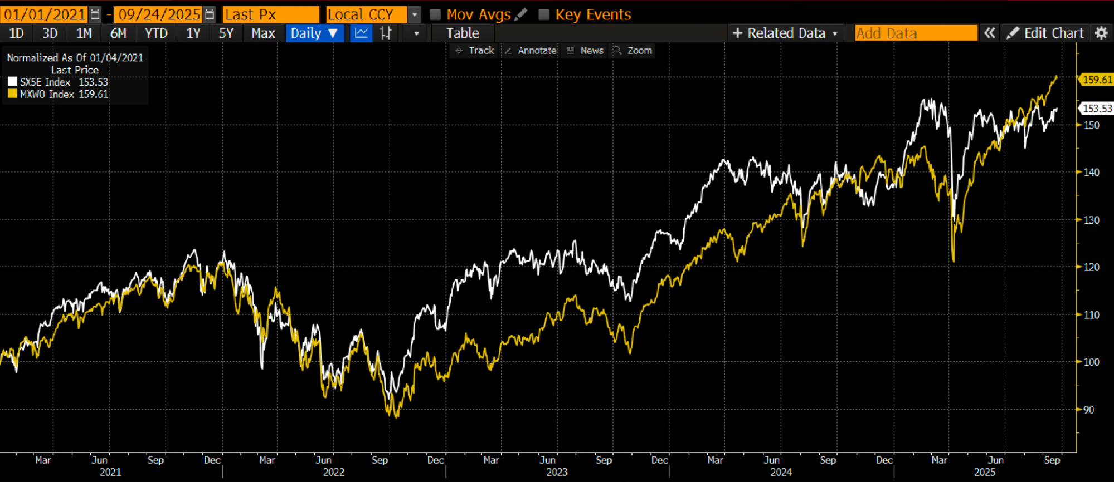1114x482 pixels.
Task: Click the Edit Chart button
Action: (x=1045, y=33)
